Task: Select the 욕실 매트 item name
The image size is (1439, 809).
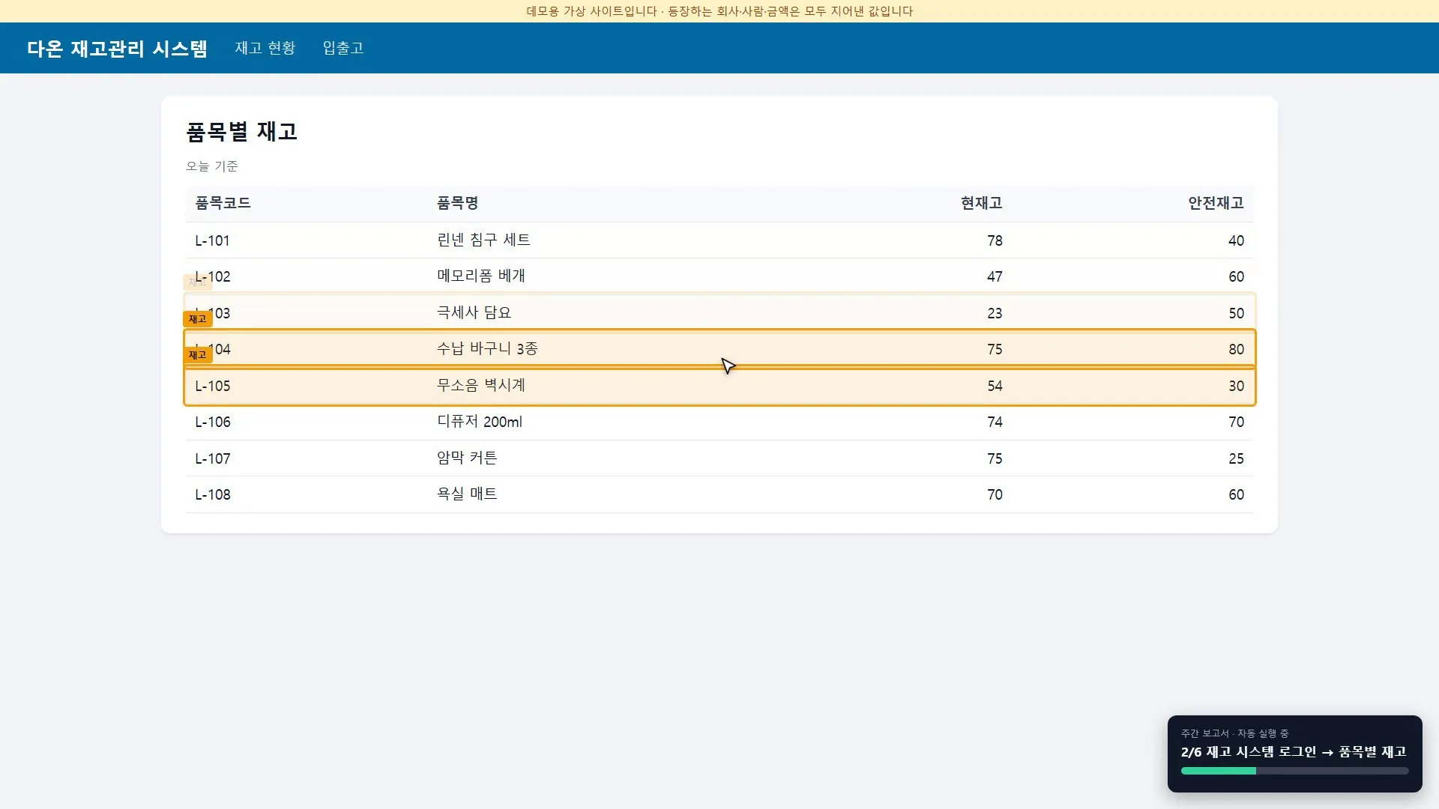Action: coord(467,494)
